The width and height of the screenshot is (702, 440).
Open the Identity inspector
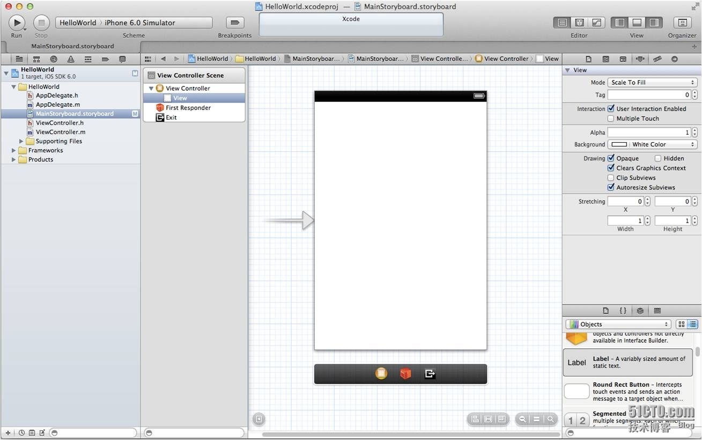[623, 59]
